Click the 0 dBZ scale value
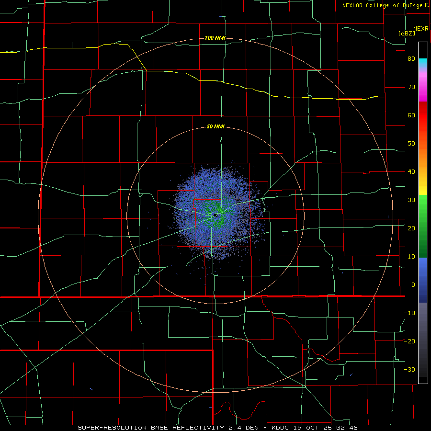 pyautogui.click(x=413, y=285)
